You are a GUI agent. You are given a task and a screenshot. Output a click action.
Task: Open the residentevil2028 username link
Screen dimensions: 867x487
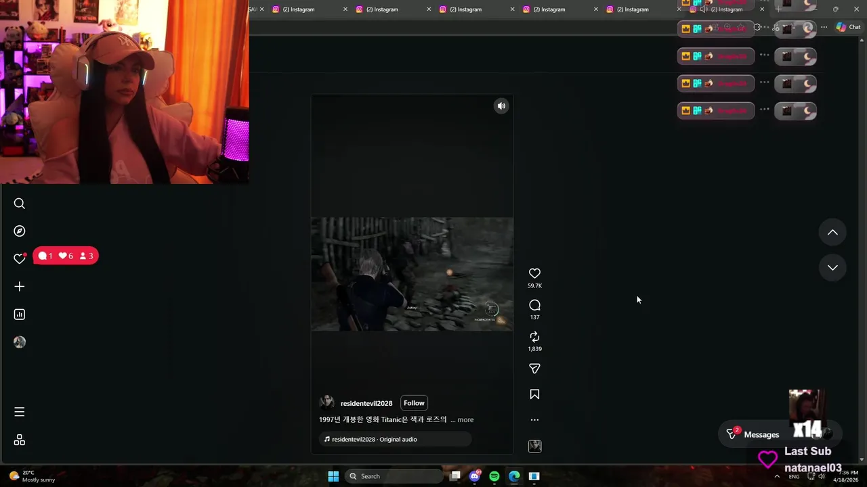366,404
